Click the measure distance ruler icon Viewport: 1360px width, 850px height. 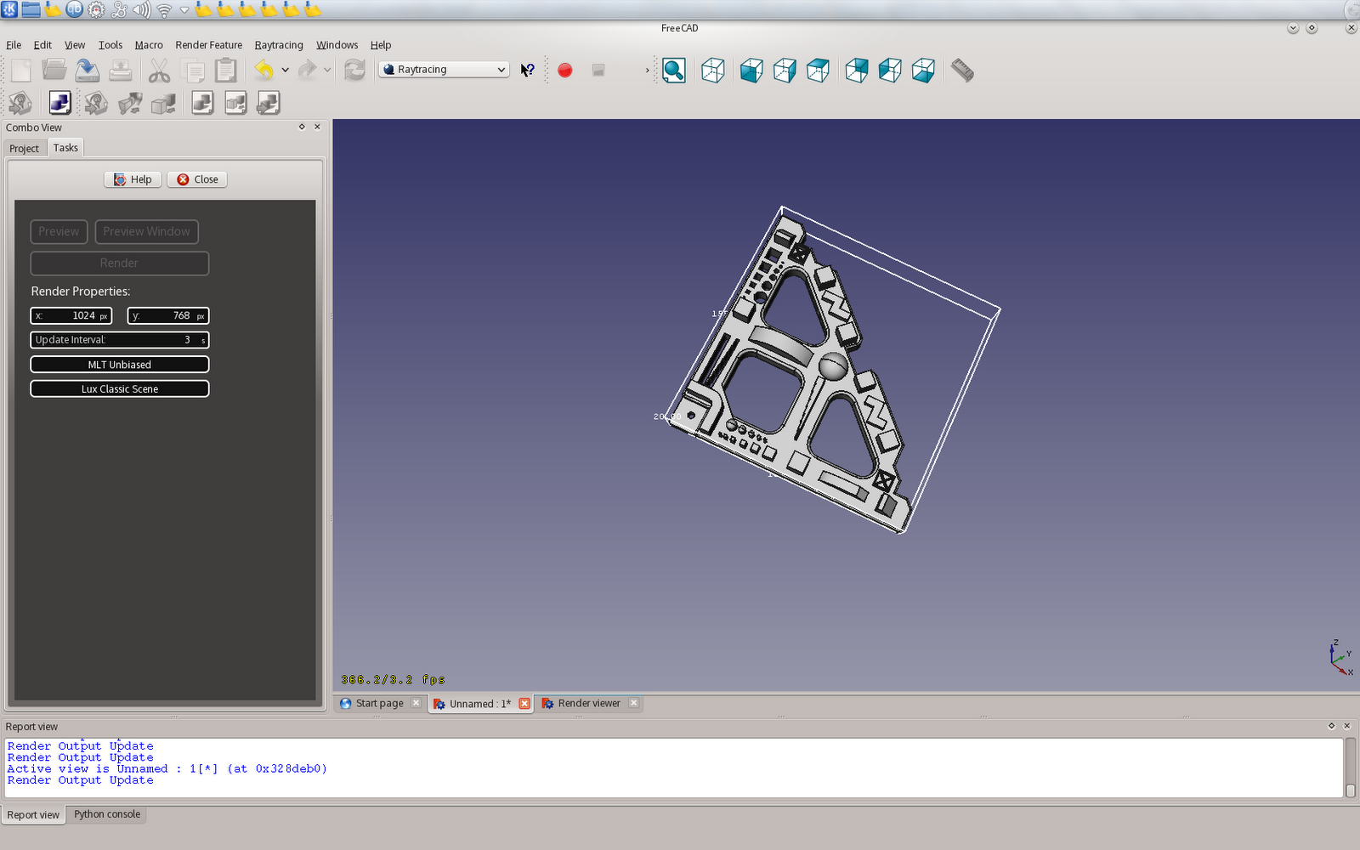962,71
